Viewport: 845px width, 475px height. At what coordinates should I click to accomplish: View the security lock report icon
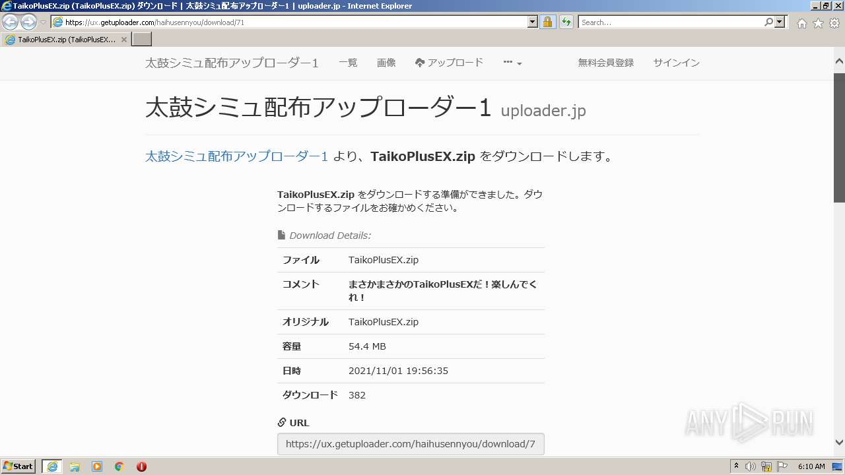pos(547,22)
